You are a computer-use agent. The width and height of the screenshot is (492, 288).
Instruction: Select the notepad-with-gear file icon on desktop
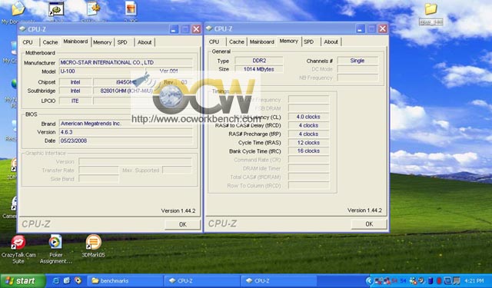(x=93, y=8)
